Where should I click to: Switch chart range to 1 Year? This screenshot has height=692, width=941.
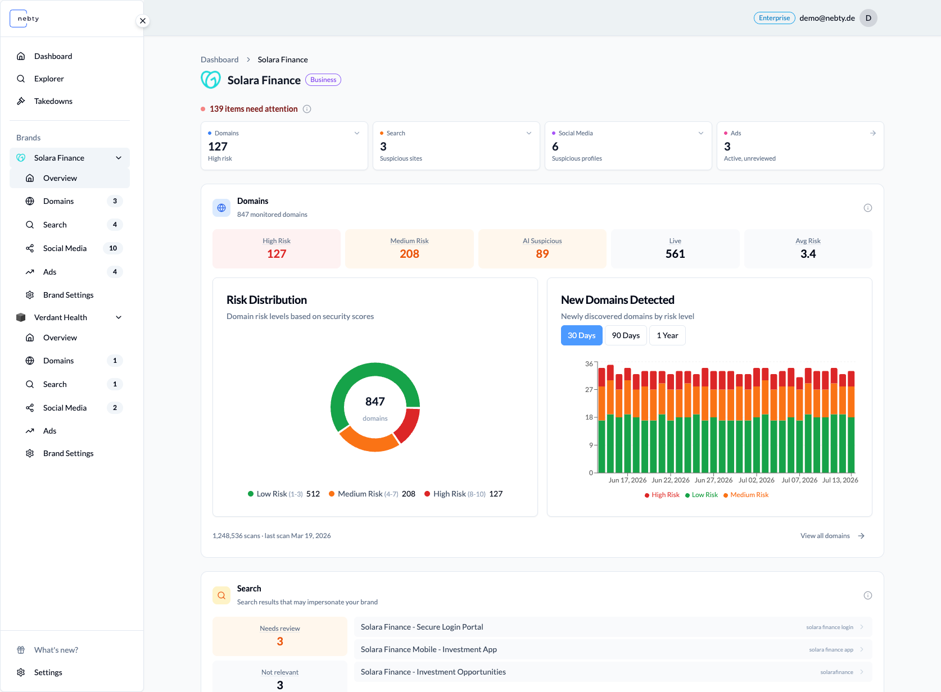coord(667,335)
